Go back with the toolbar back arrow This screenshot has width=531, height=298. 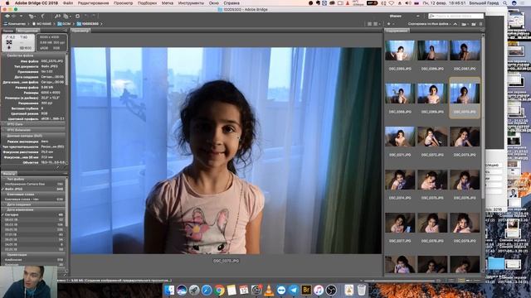[7, 16]
